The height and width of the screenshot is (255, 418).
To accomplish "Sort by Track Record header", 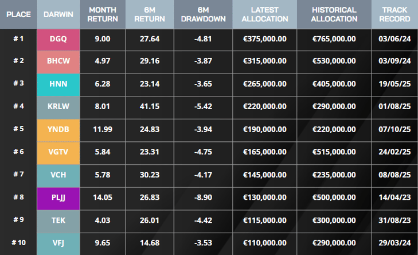I will [395, 14].
